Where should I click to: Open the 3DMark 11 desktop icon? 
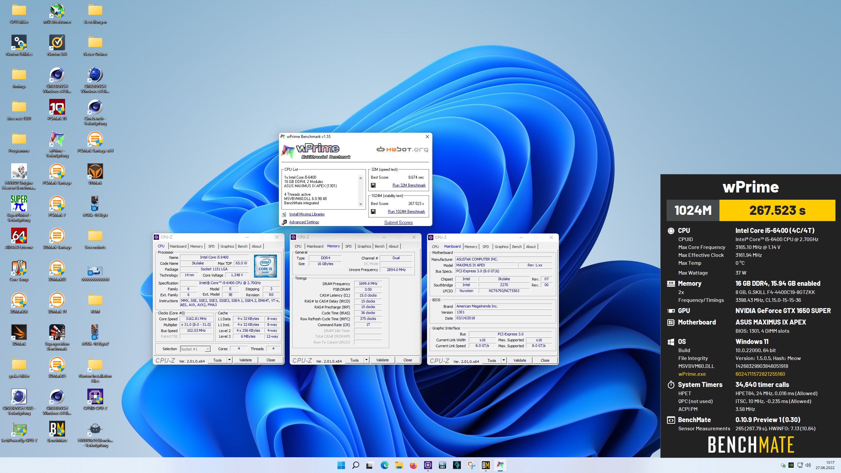tap(57, 304)
